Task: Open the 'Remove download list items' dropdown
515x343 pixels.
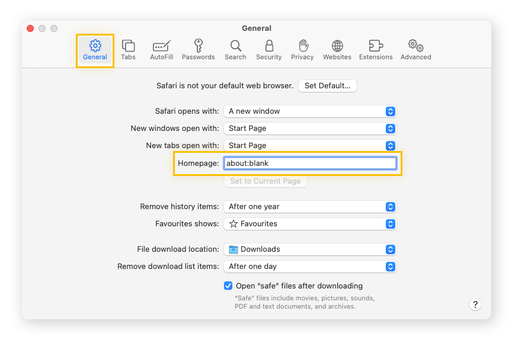Action: point(310,266)
